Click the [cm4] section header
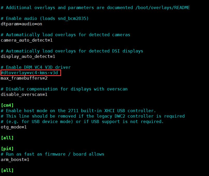Image resolution: width=209 pixels, height=176 pixels. (7, 105)
